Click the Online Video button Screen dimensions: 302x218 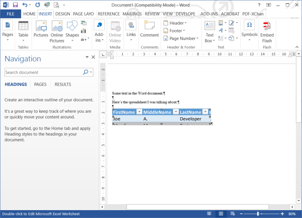pyautogui.click(x=115, y=32)
